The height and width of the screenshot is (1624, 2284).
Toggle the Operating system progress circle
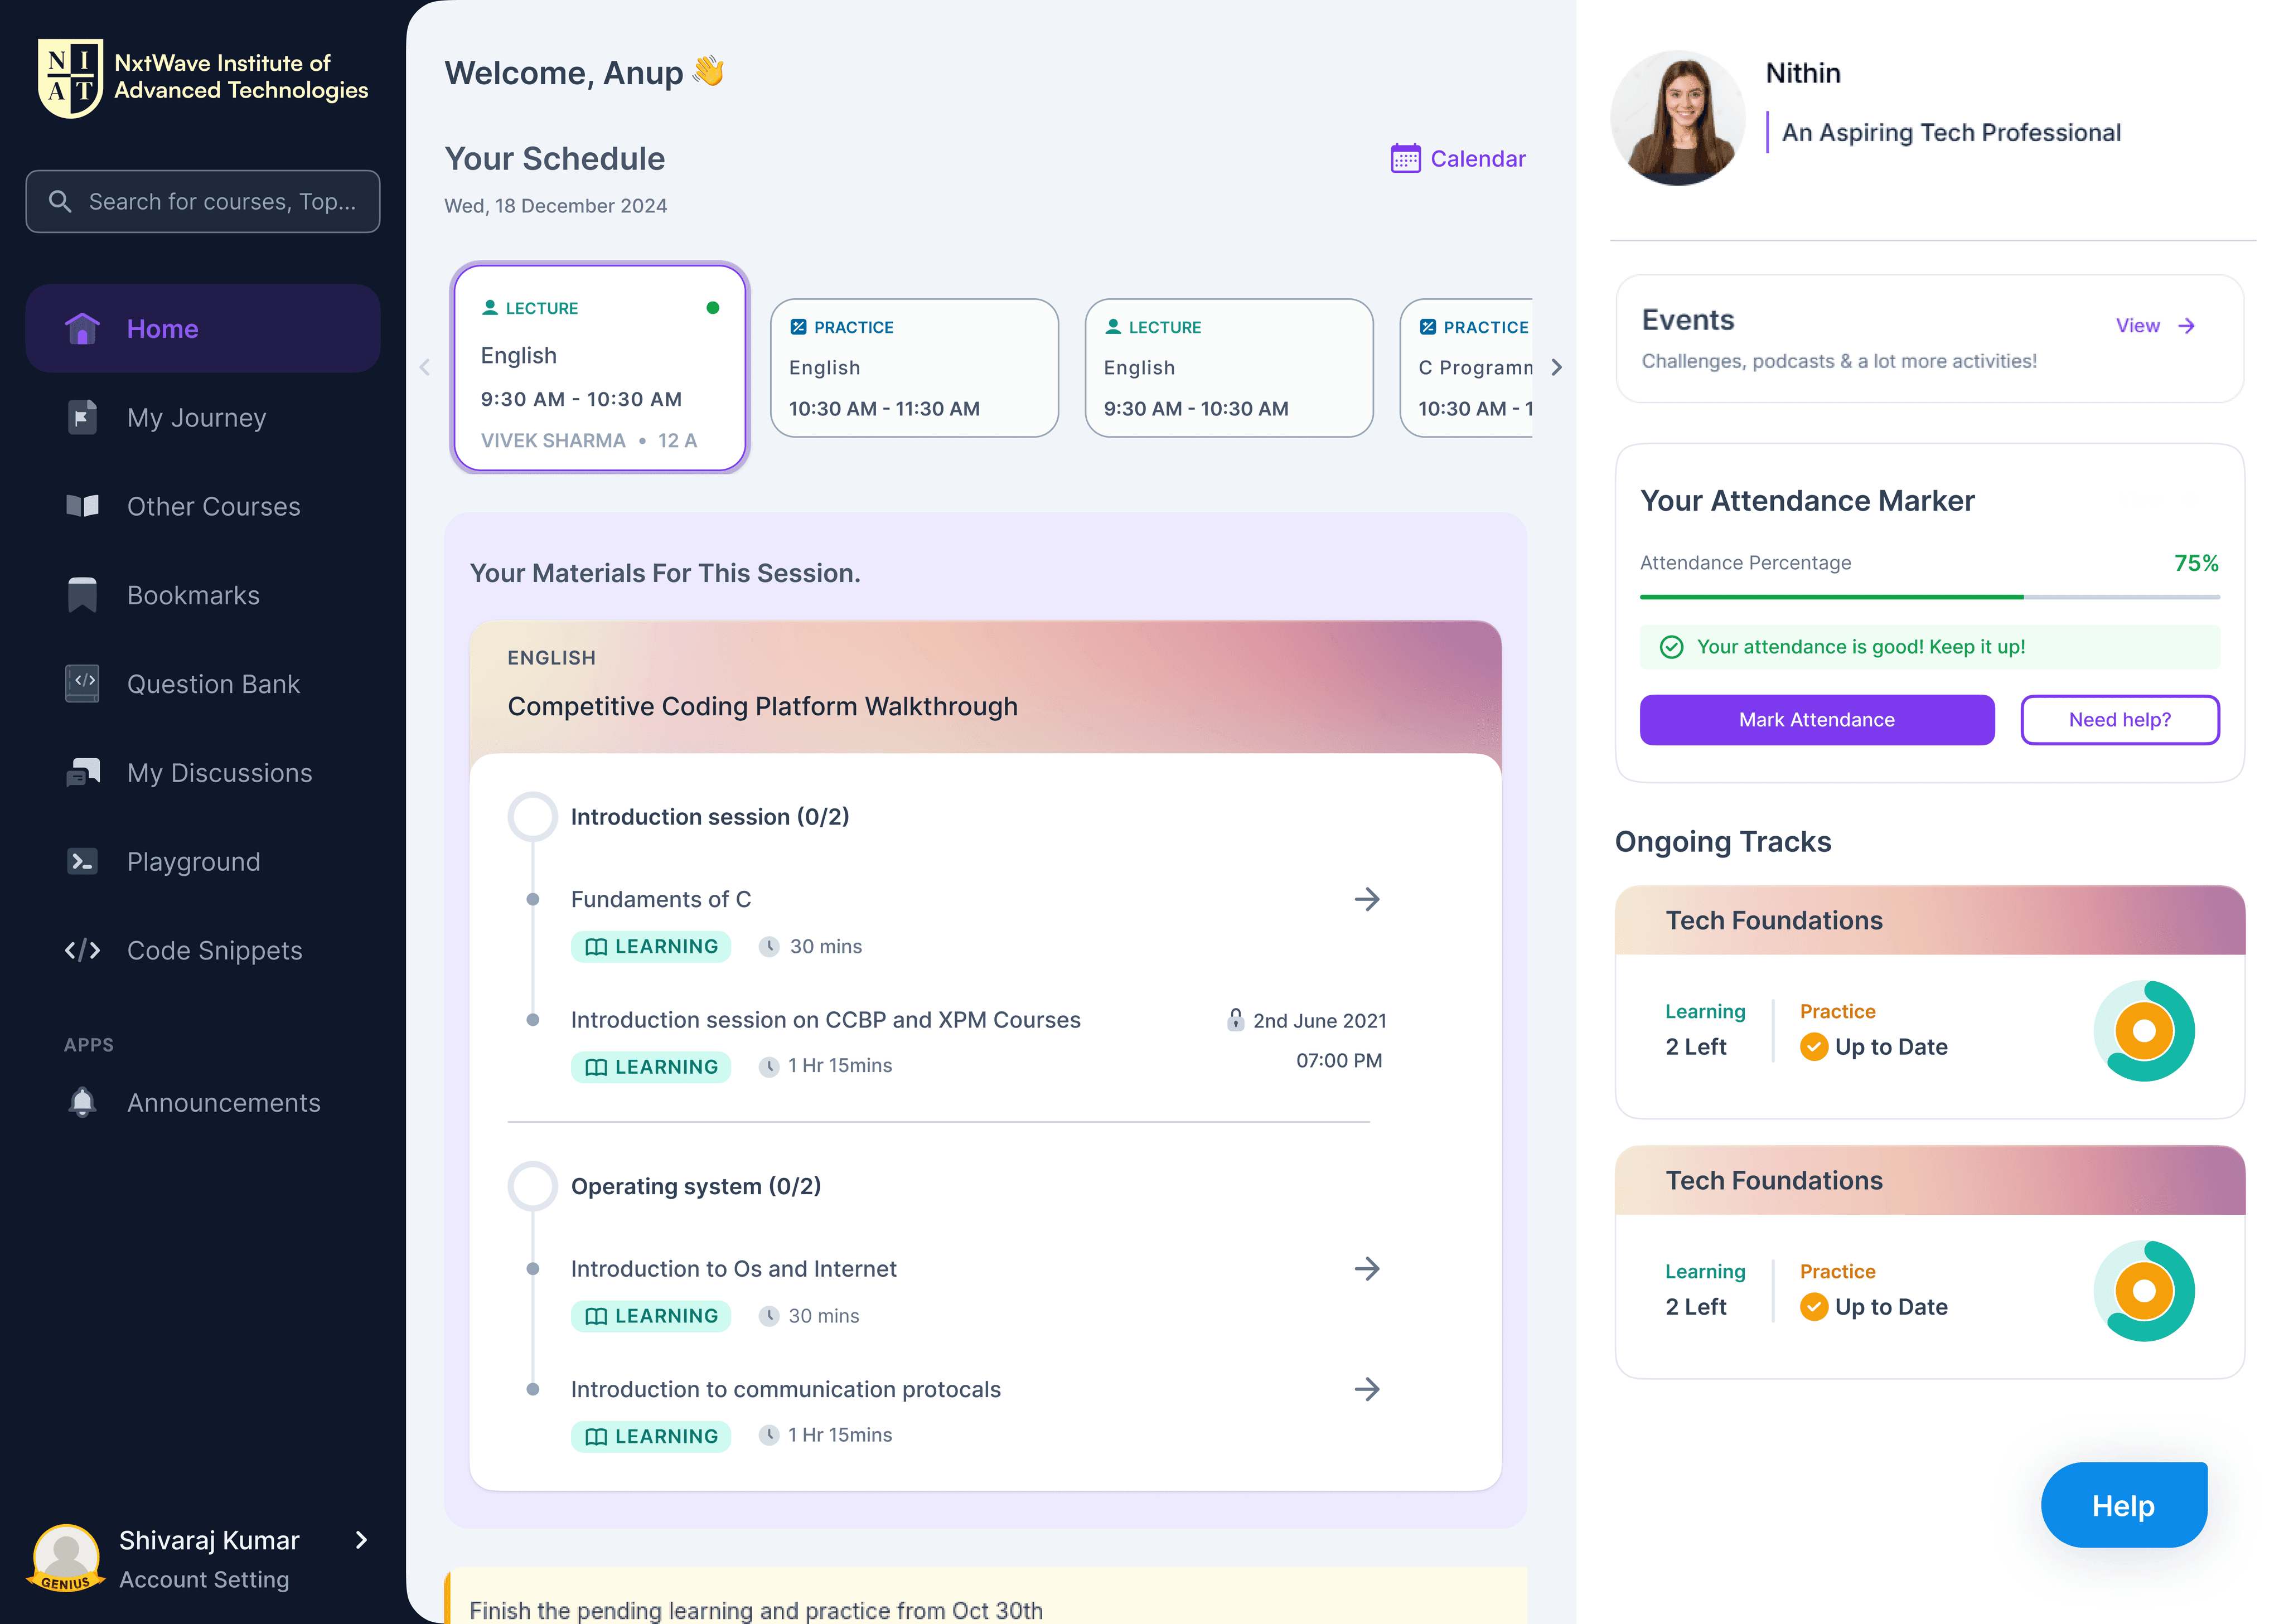pos(532,1186)
